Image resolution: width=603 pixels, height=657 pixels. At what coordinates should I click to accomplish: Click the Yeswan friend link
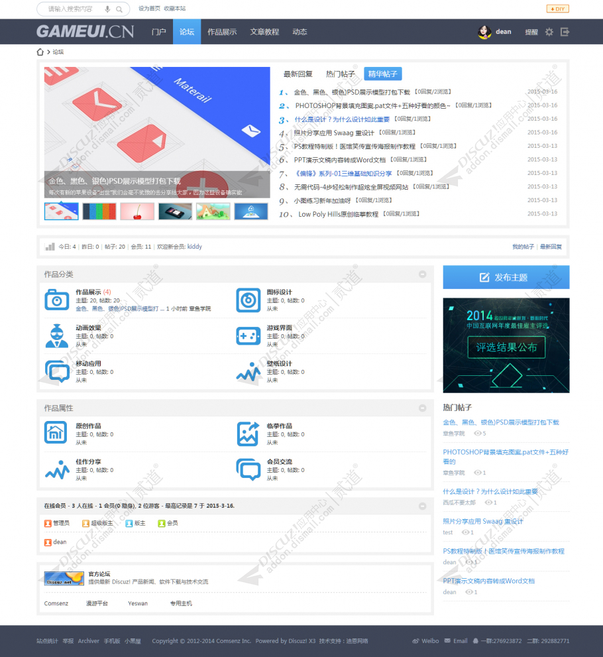[138, 603]
